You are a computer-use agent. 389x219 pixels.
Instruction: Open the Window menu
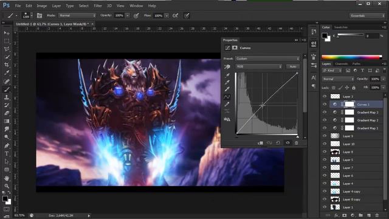[x=136, y=5]
